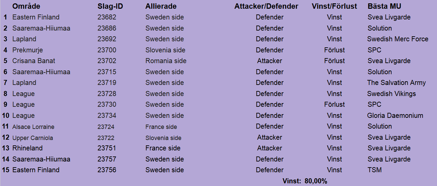Open battle ID 23722 for Upper Carniola

point(106,138)
